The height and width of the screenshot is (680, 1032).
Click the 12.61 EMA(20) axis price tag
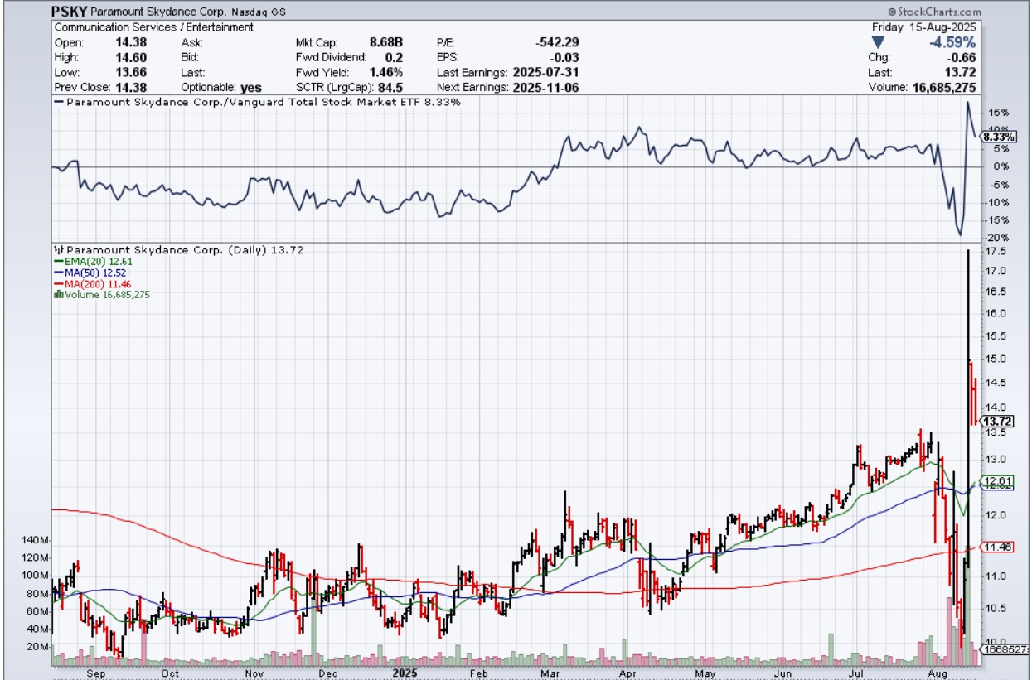pos(996,481)
